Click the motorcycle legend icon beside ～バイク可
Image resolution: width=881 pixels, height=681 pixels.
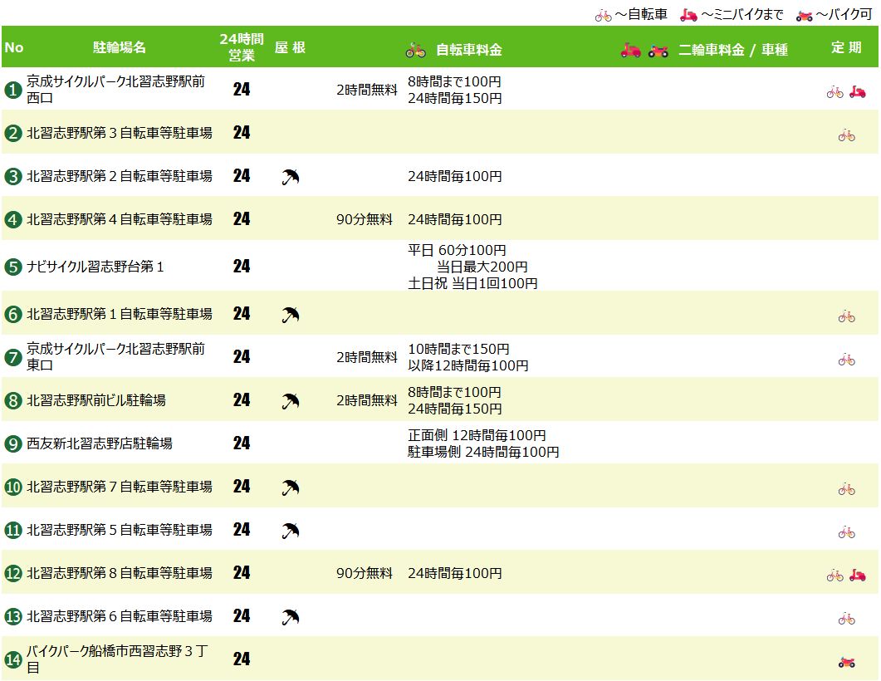pos(804,16)
